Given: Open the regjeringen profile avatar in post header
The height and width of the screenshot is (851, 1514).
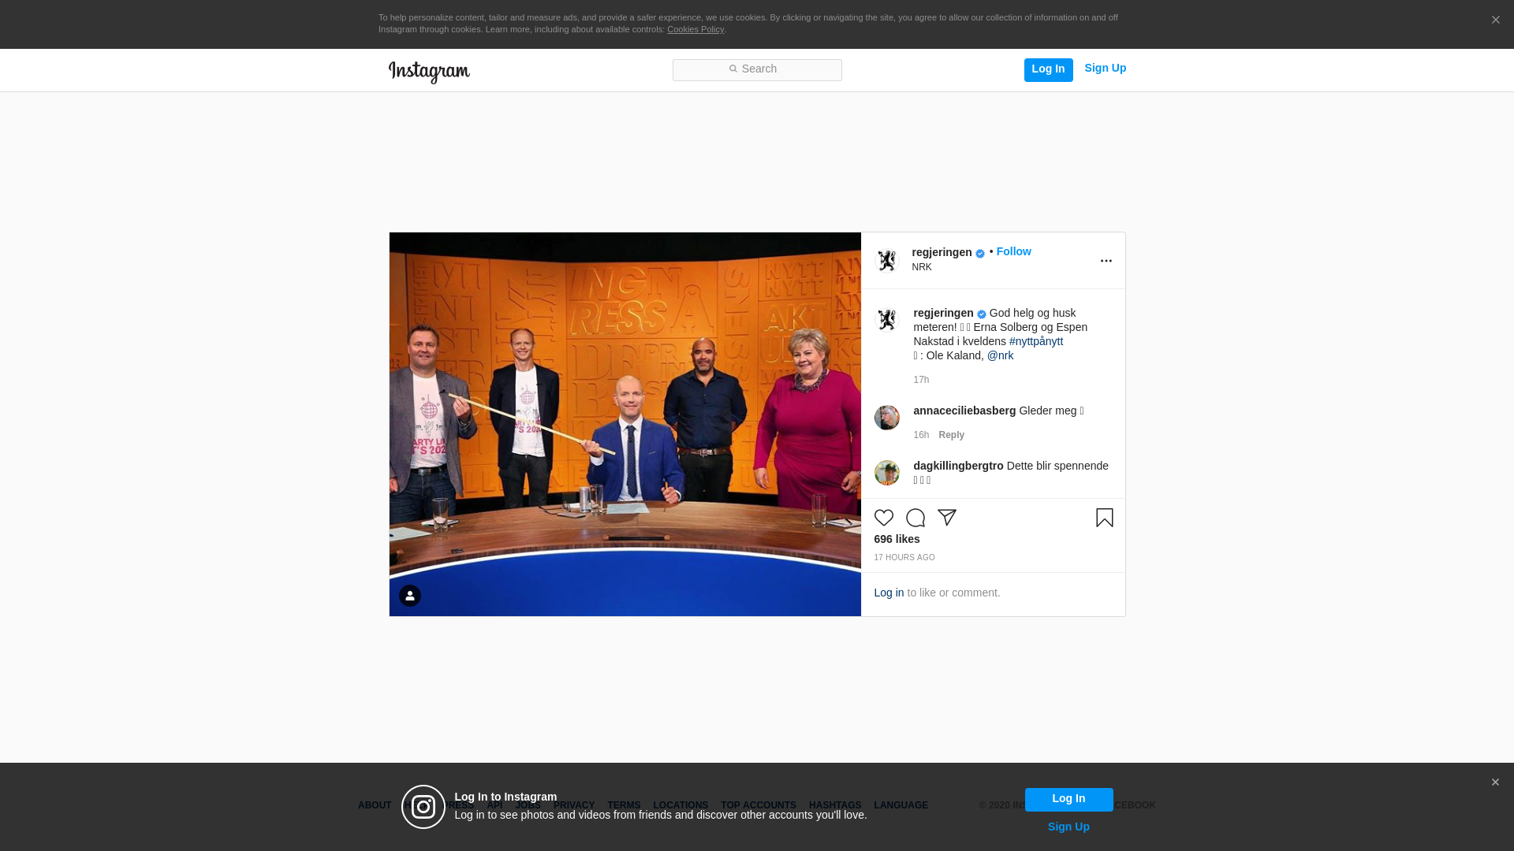Looking at the screenshot, I should [x=887, y=261].
